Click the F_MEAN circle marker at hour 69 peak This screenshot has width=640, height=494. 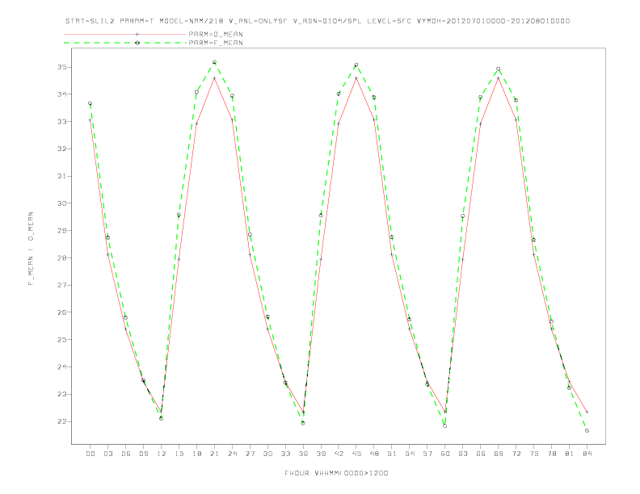[x=499, y=69]
